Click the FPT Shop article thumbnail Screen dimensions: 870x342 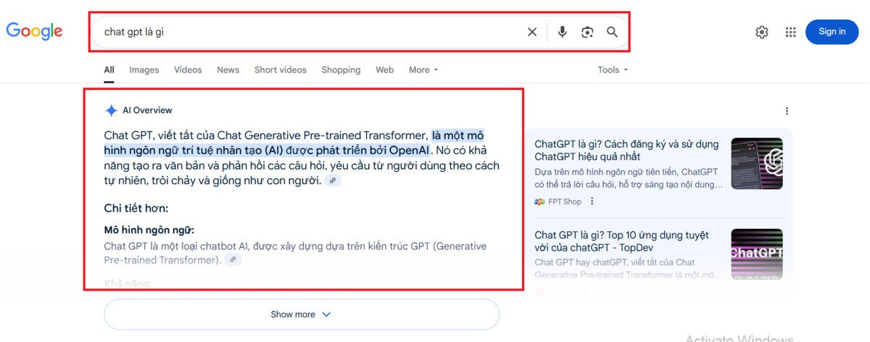[x=757, y=163]
